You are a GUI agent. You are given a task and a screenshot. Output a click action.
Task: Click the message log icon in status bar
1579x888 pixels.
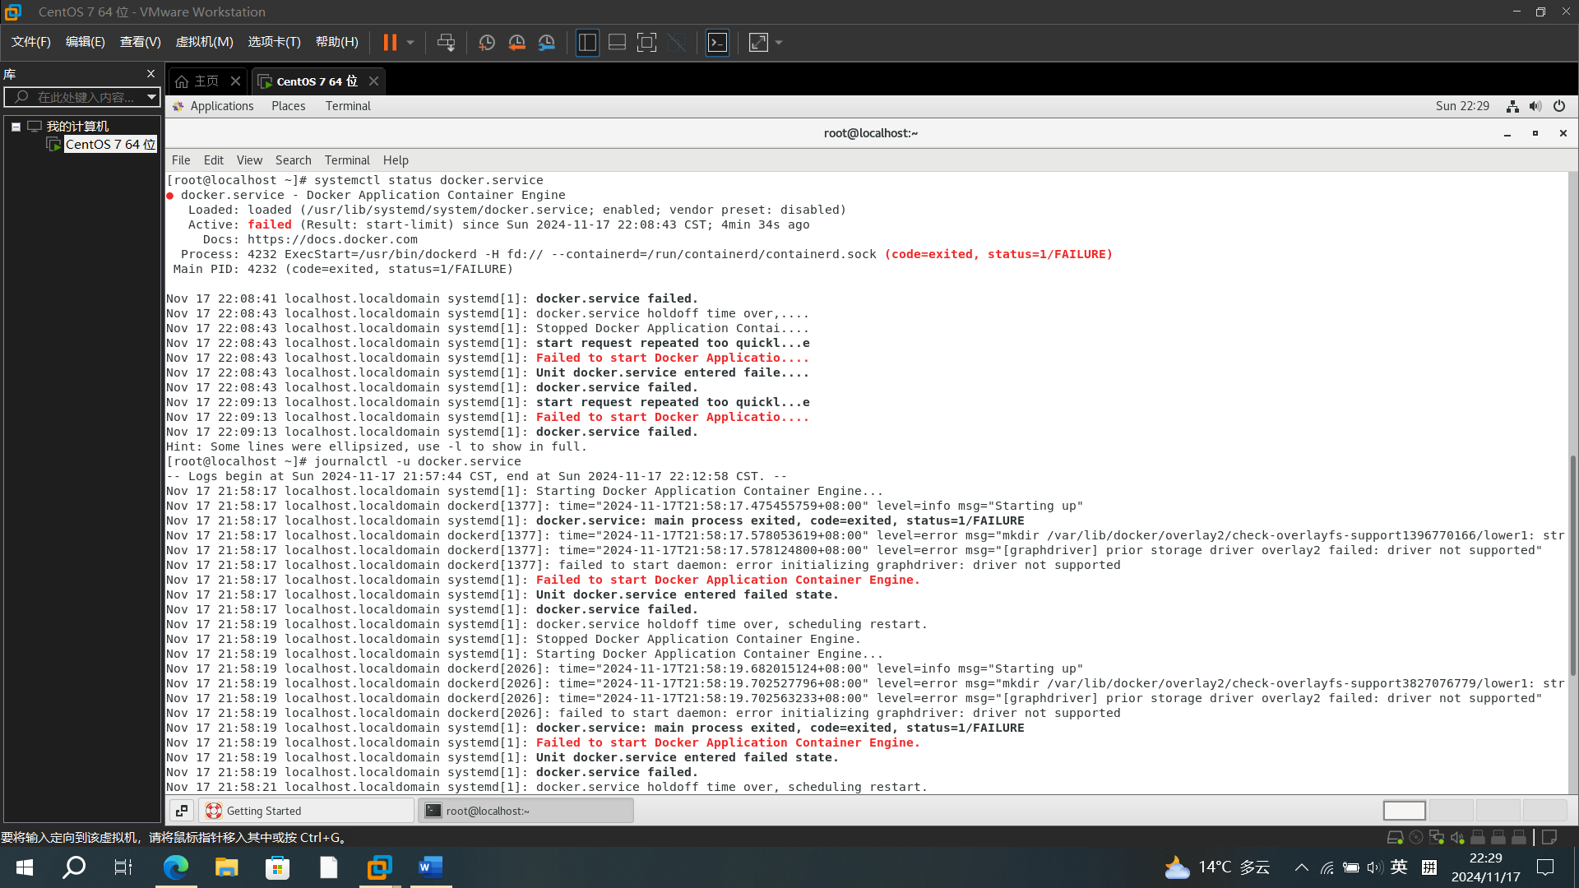pyautogui.click(x=1549, y=837)
